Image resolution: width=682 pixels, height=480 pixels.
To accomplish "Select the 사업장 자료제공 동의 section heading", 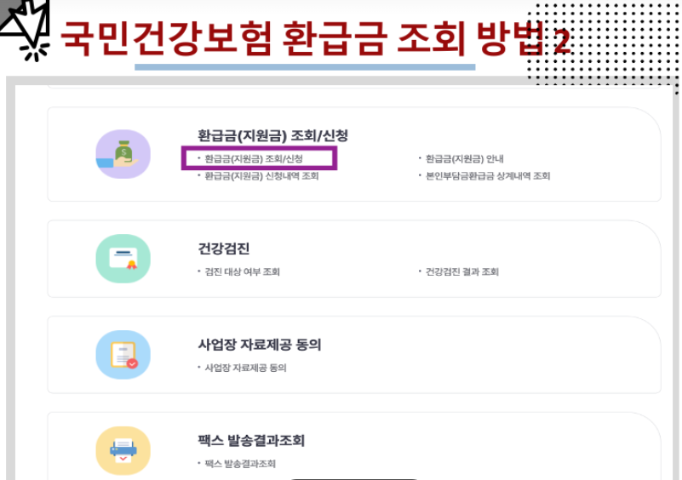I will [x=260, y=345].
